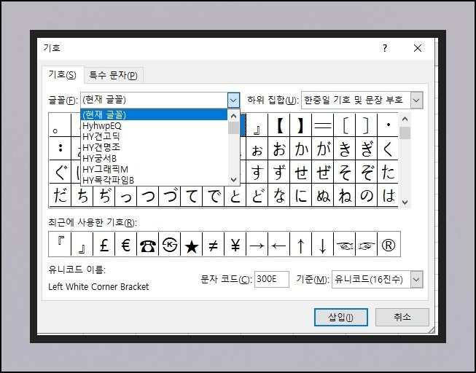Select hiragana は in the symbol grid
Viewport: 476px width, 373px height.
pyautogui.click(x=388, y=195)
